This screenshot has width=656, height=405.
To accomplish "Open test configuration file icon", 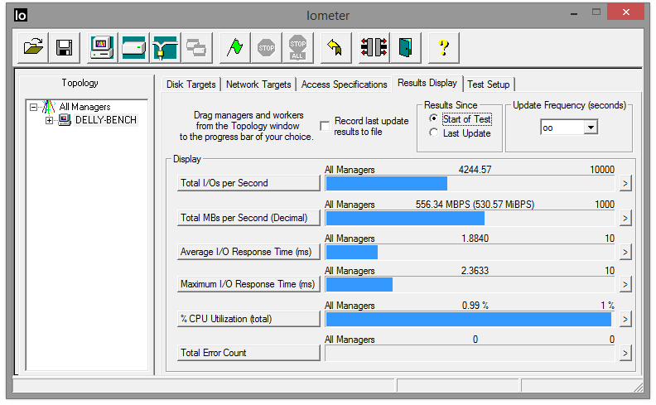I will [33, 47].
